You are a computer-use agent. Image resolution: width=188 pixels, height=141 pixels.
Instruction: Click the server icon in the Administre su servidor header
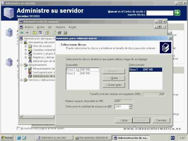(x=9, y=13)
